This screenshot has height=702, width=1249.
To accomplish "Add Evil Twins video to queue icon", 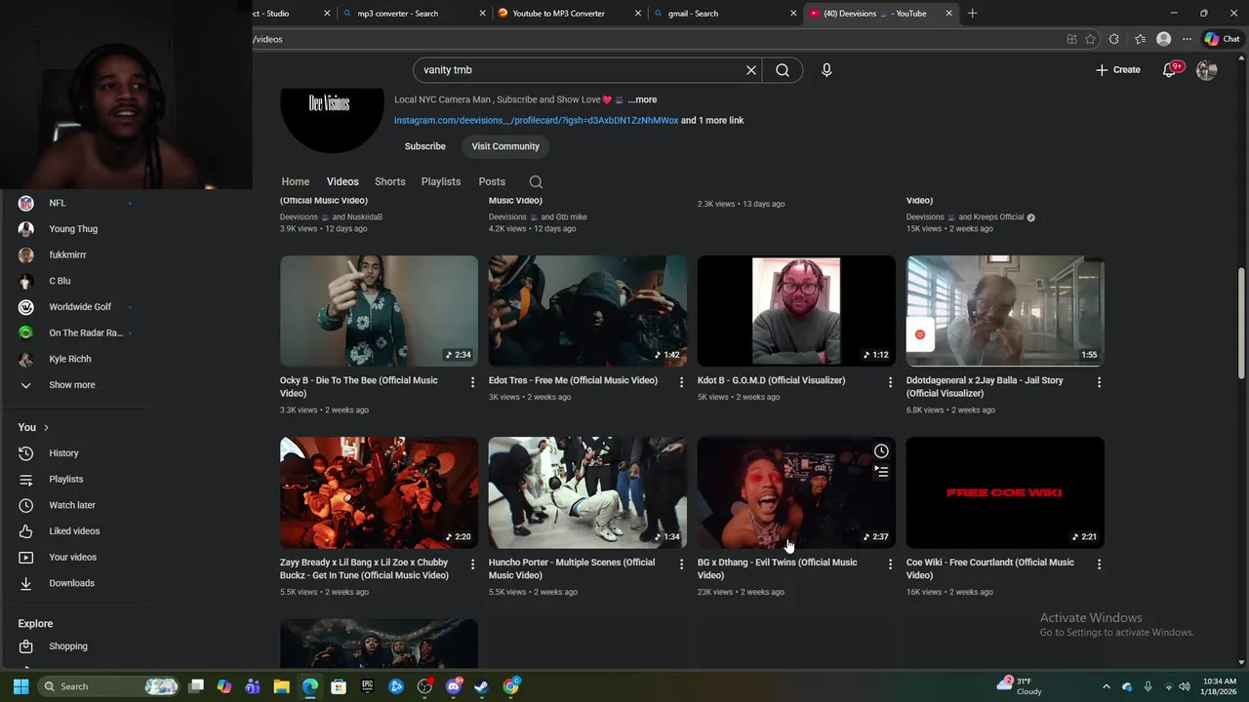I will (x=881, y=472).
